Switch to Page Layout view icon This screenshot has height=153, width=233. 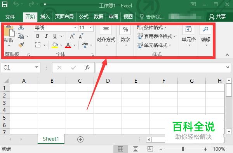[136, 149]
